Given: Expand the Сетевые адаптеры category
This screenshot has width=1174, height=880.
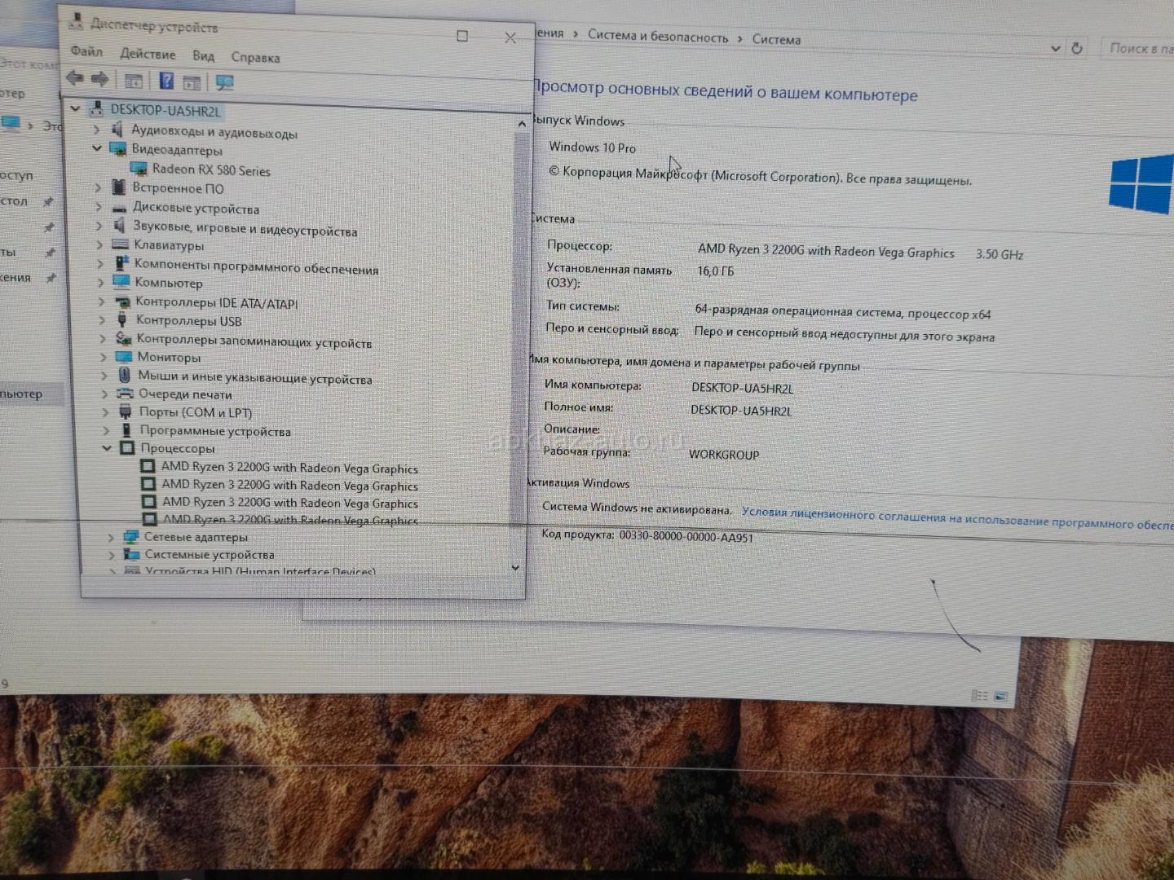Looking at the screenshot, I should [x=111, y=537].
